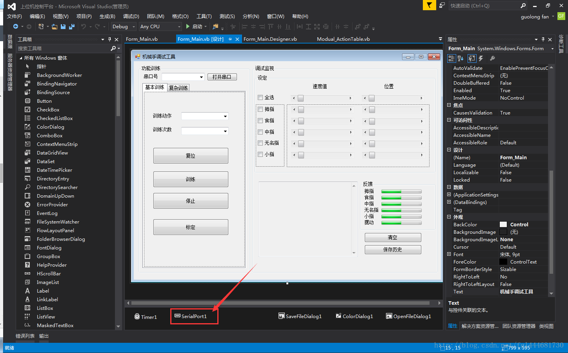Click the 标定 button
Viewport: 568px width, 353px height.
191,227
